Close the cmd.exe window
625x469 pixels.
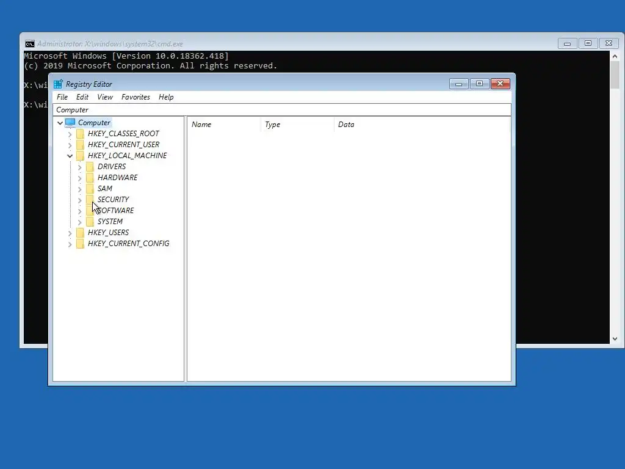pos(609,43)
